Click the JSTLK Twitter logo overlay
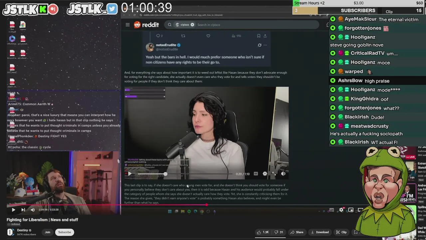This screenshot has width=426, height=240. (93, 9)
